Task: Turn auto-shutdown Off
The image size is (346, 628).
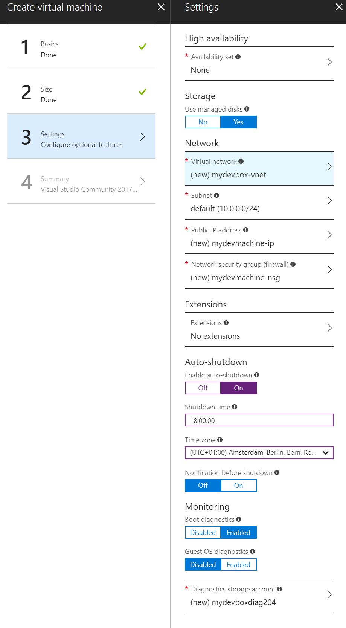Action: click(x=203, y=388)
